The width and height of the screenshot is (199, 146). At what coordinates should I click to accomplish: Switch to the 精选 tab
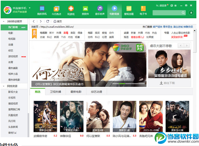click(x=38, y=92)
